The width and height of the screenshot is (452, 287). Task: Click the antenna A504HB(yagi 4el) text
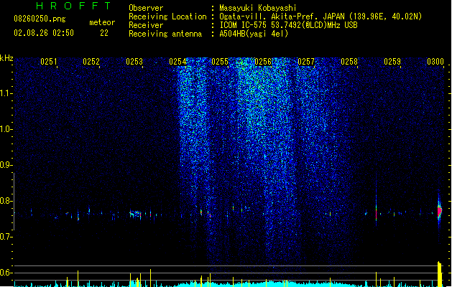pyautogui.click(x=254, y=34)
